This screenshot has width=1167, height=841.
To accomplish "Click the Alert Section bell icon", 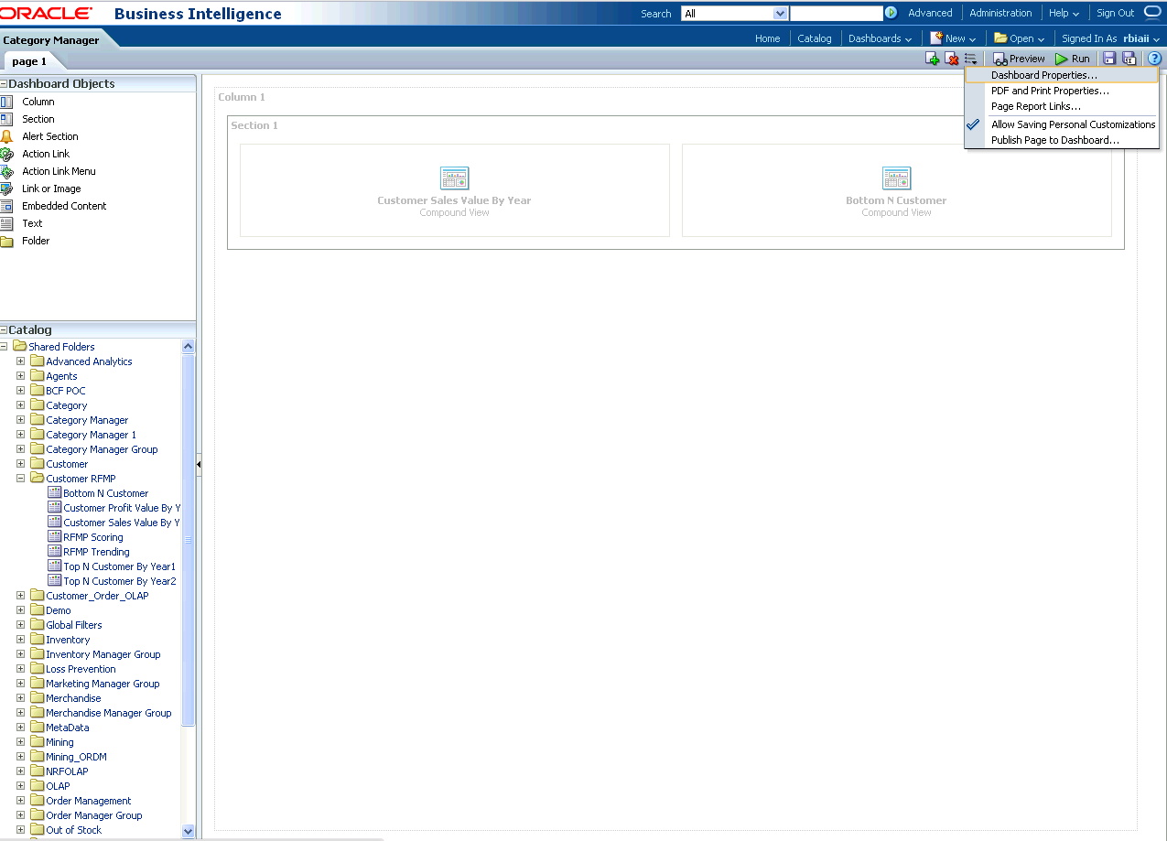I will point(7,136).
